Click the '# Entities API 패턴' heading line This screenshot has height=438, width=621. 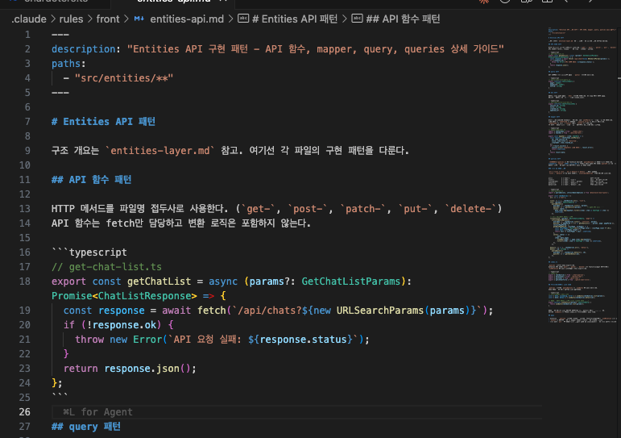click(x=103, y=122)
